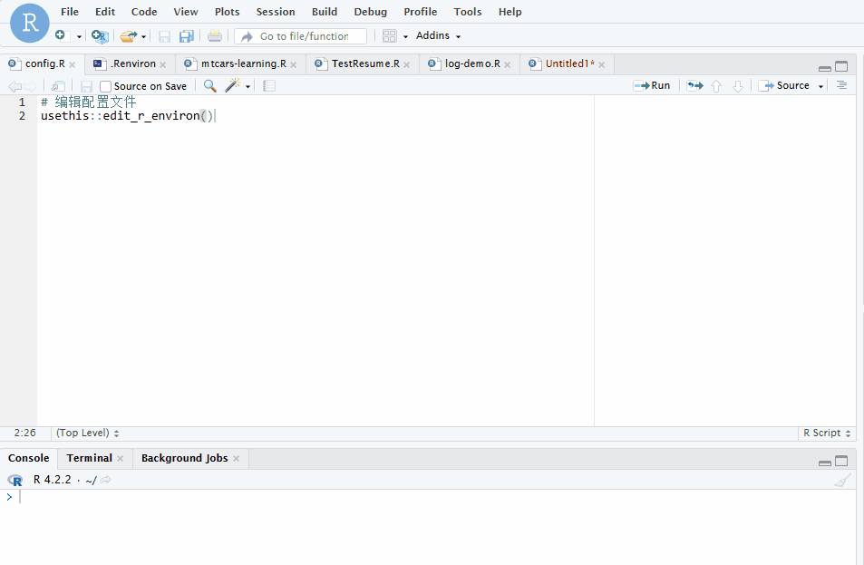Clear the console with the broom icon

842,479
